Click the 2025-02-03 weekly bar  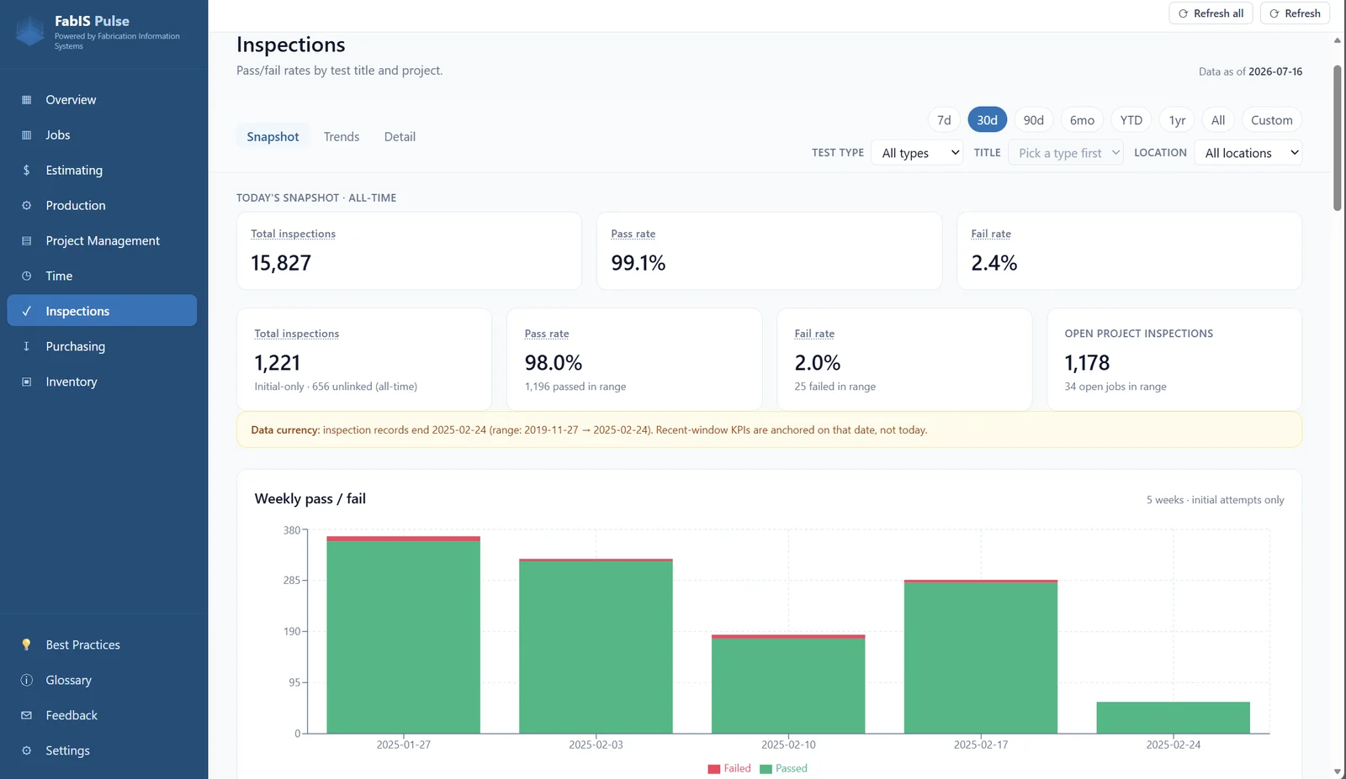(x=596, y=646)
